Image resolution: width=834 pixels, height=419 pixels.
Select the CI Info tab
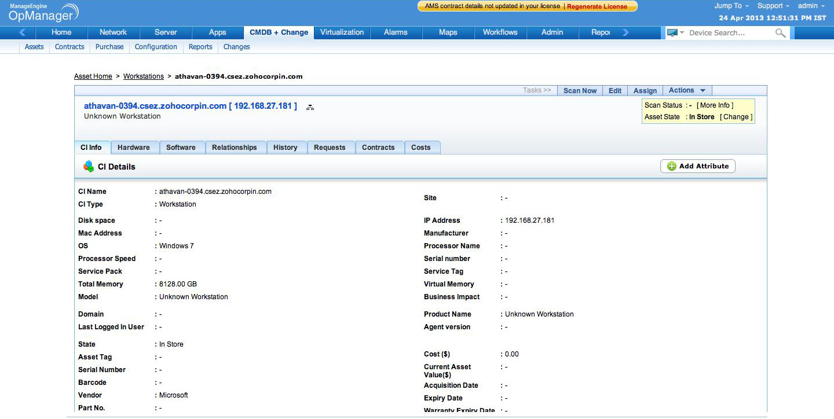(x=92, y=148)
